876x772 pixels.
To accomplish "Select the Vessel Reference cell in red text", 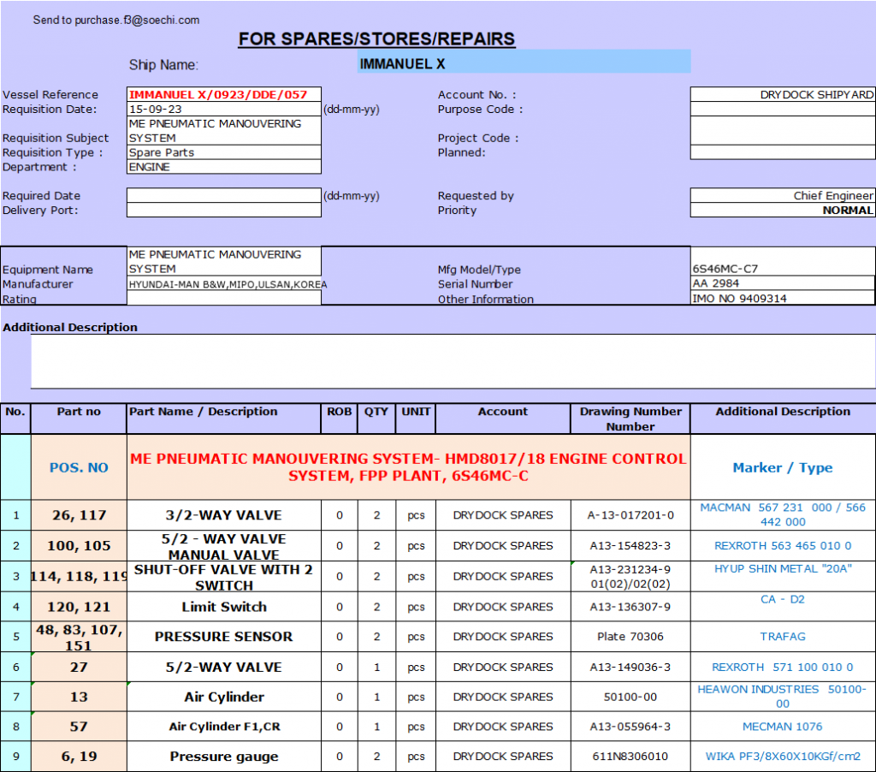I will coord(223,95).
